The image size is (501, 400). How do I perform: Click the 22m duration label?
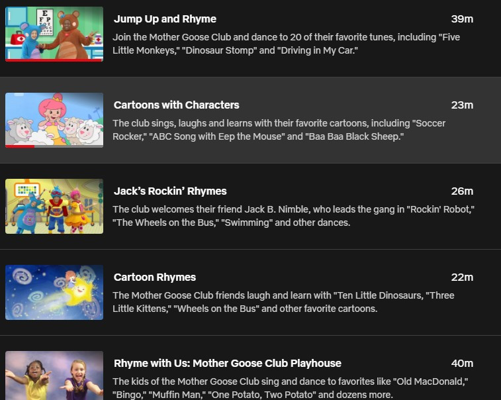462,277
